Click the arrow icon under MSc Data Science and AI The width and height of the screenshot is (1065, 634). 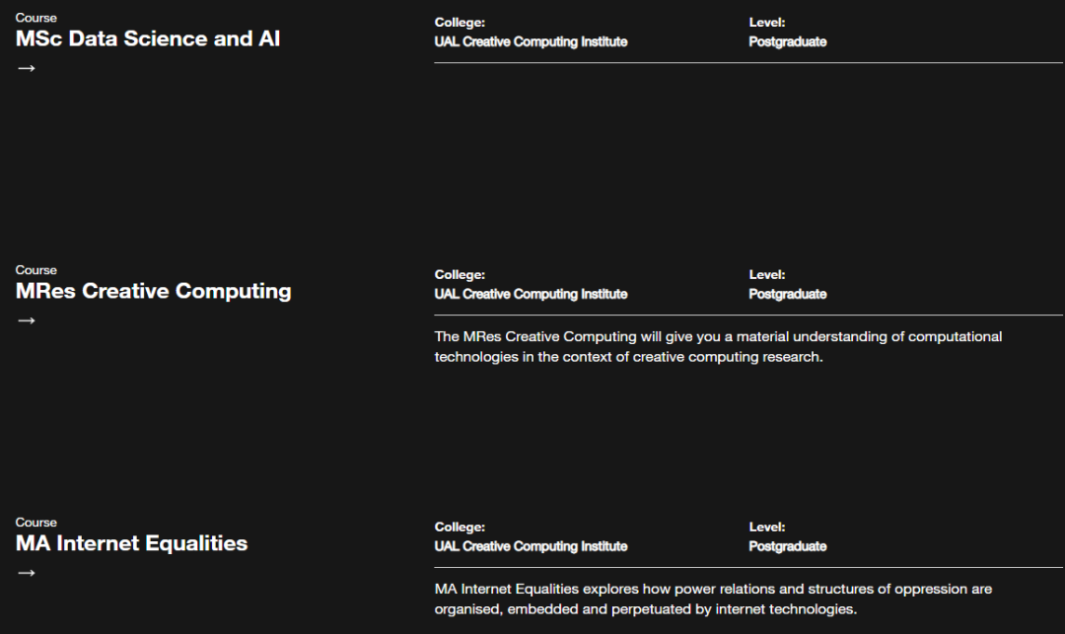(x=27, y=69)
